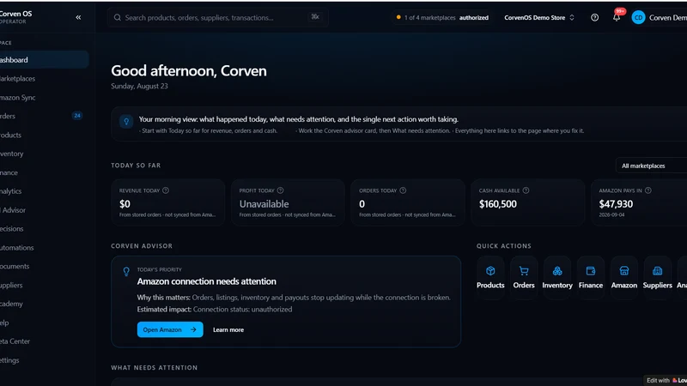Screen dimensions: 687x386
Task: Click lightbulb icon in Today's Priority card
Action: (126, 271)
